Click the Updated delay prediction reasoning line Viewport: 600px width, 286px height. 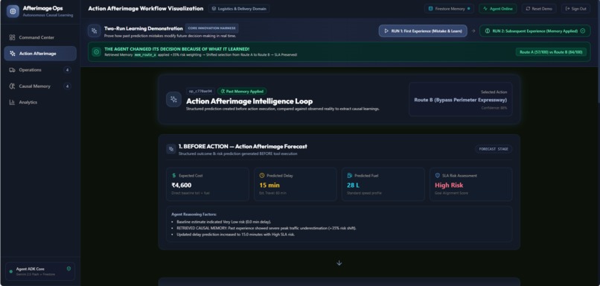[236, 235]
